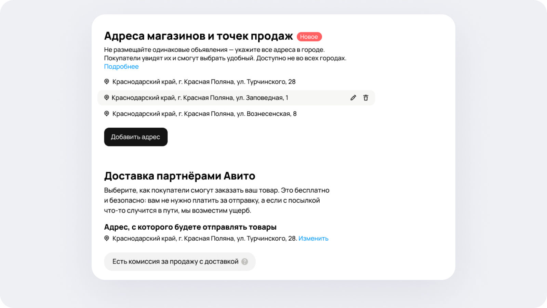The width and height of the screenshot is (547, 308).
Task: Click the description paragraph starting "Выберите, как покупатели"
Action: tap(216, 200)
